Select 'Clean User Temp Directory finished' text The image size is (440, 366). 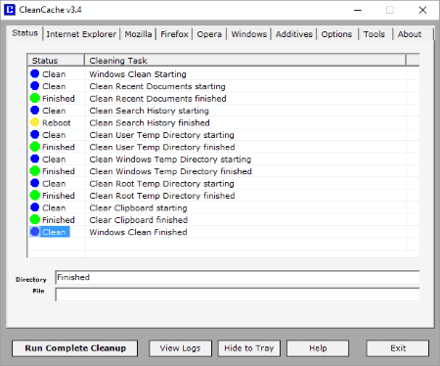coord(162,147)
